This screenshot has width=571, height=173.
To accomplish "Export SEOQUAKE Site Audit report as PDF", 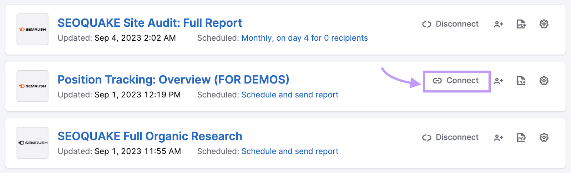I will click(521, 24).
